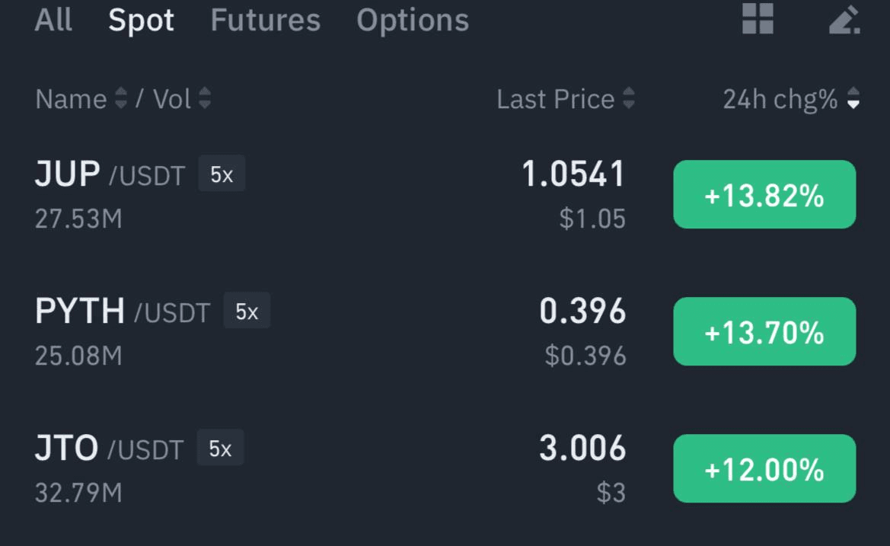The image size is (890, 546).
Task: Click JUP last price 1.0541
Action: click(573, 174)
